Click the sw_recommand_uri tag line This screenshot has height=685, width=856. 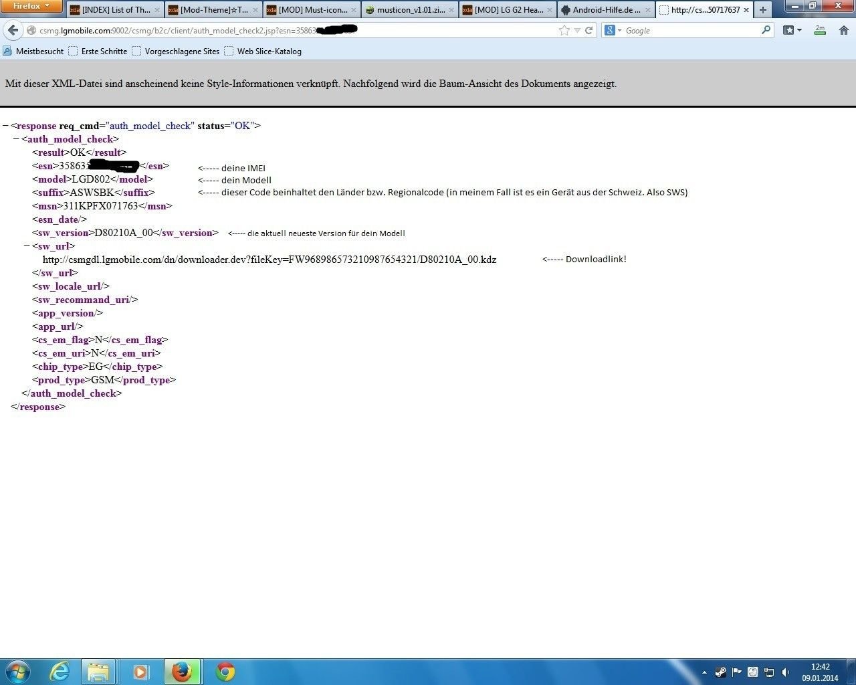point(85,300)
